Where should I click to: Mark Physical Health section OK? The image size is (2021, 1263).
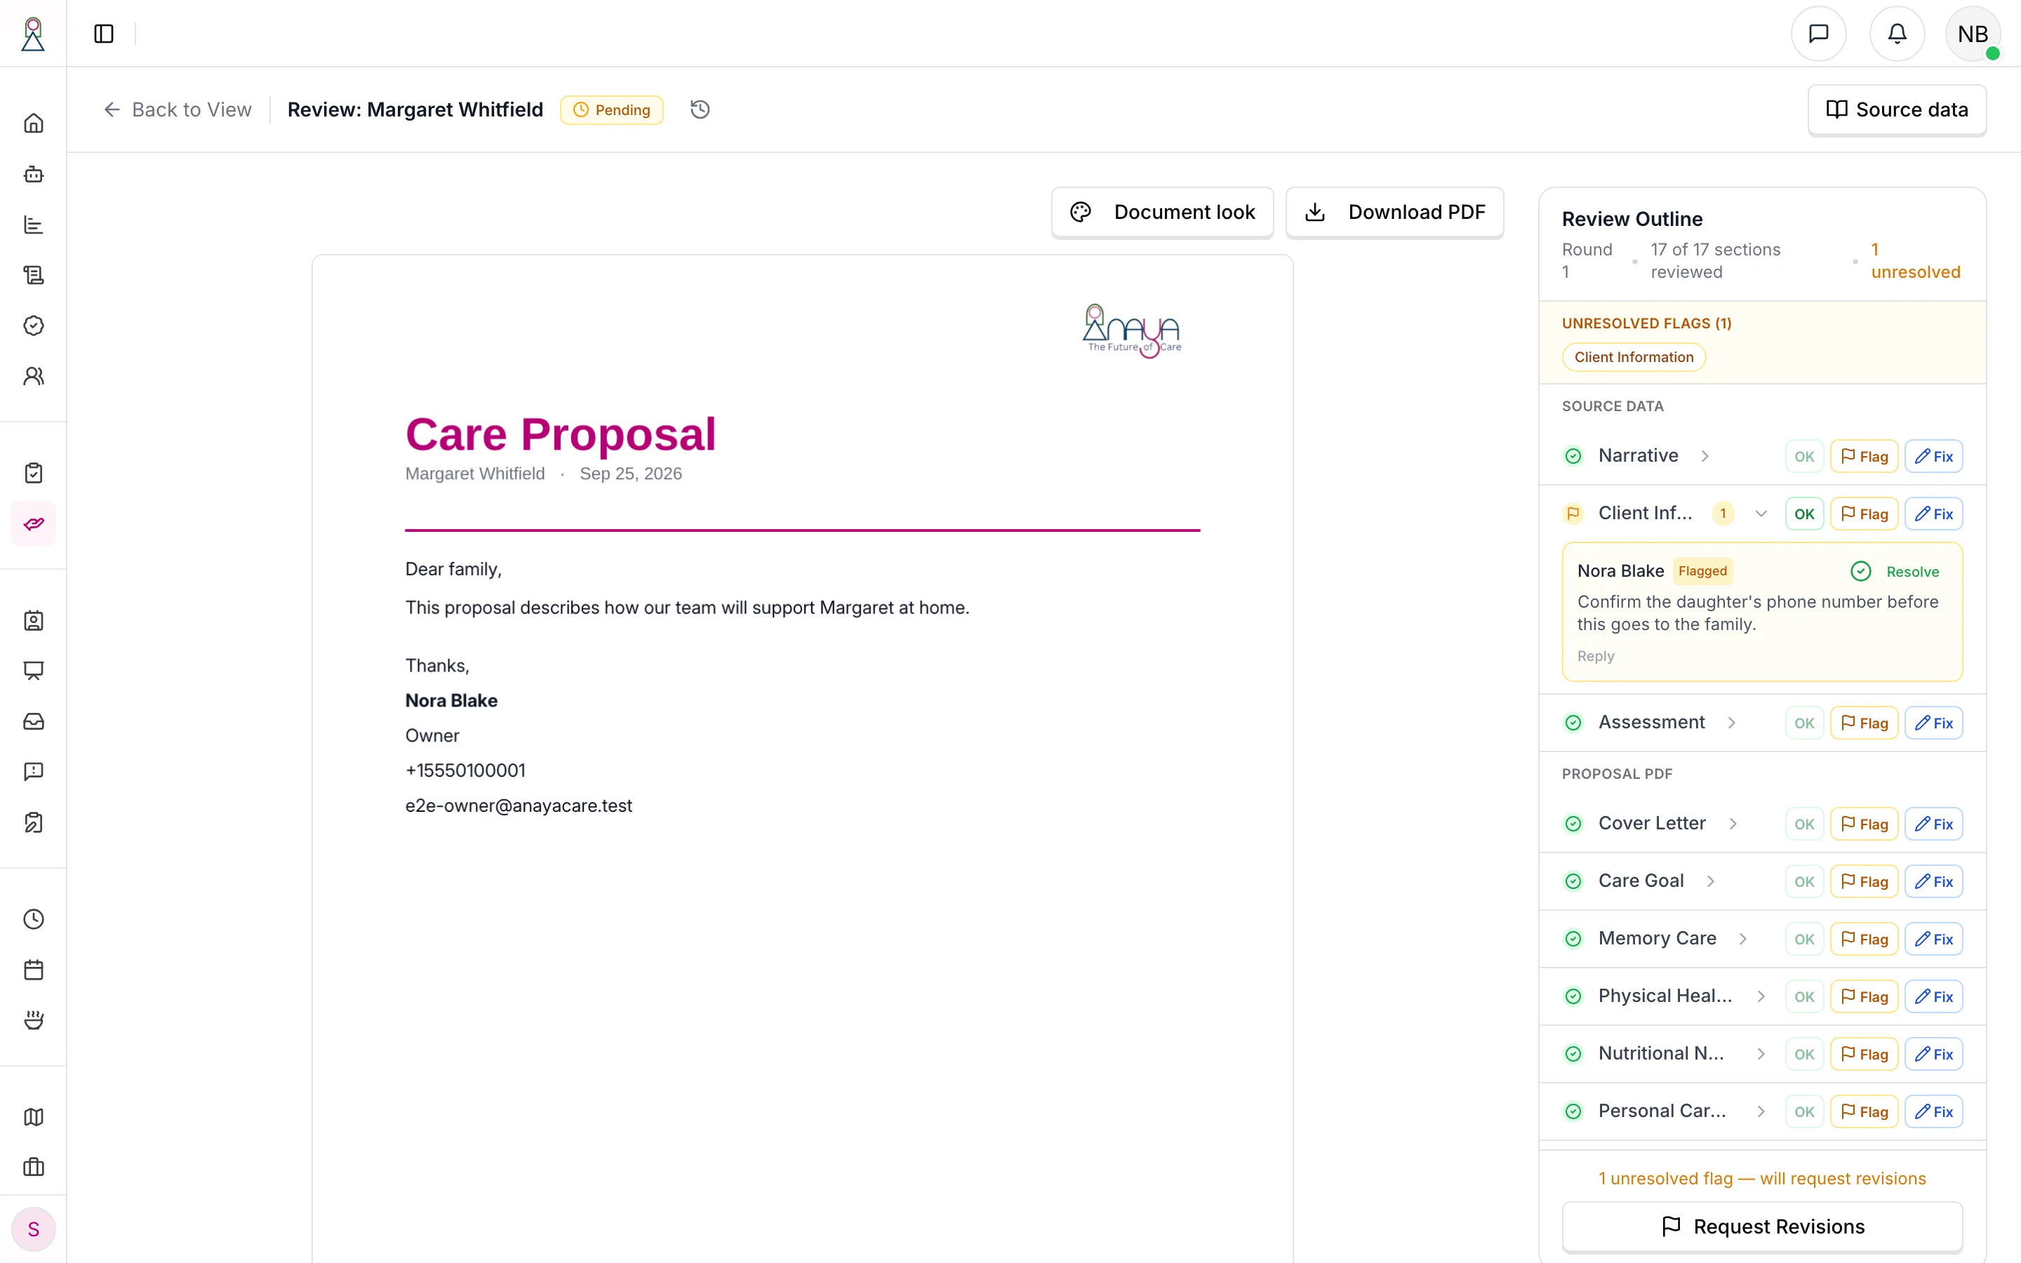[1804, 997]
